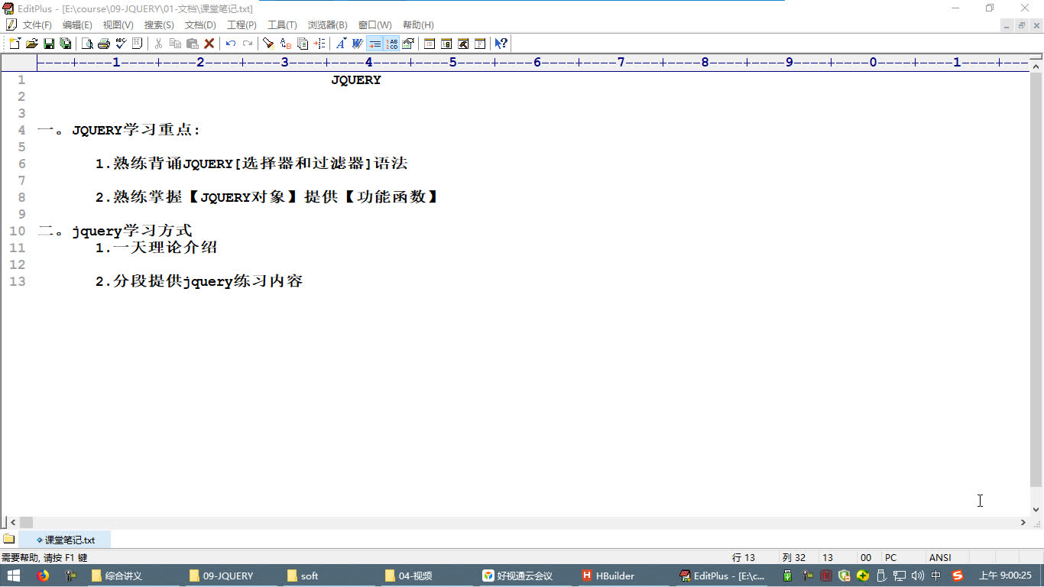Click the Paste clipboard icon

pos(192,44)
